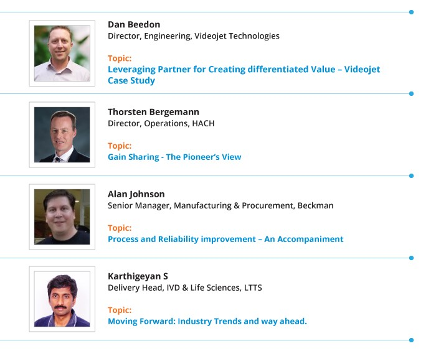
Task: Open Moving Forward: Industry Trends topic link
Action: [x=207, y=321]
